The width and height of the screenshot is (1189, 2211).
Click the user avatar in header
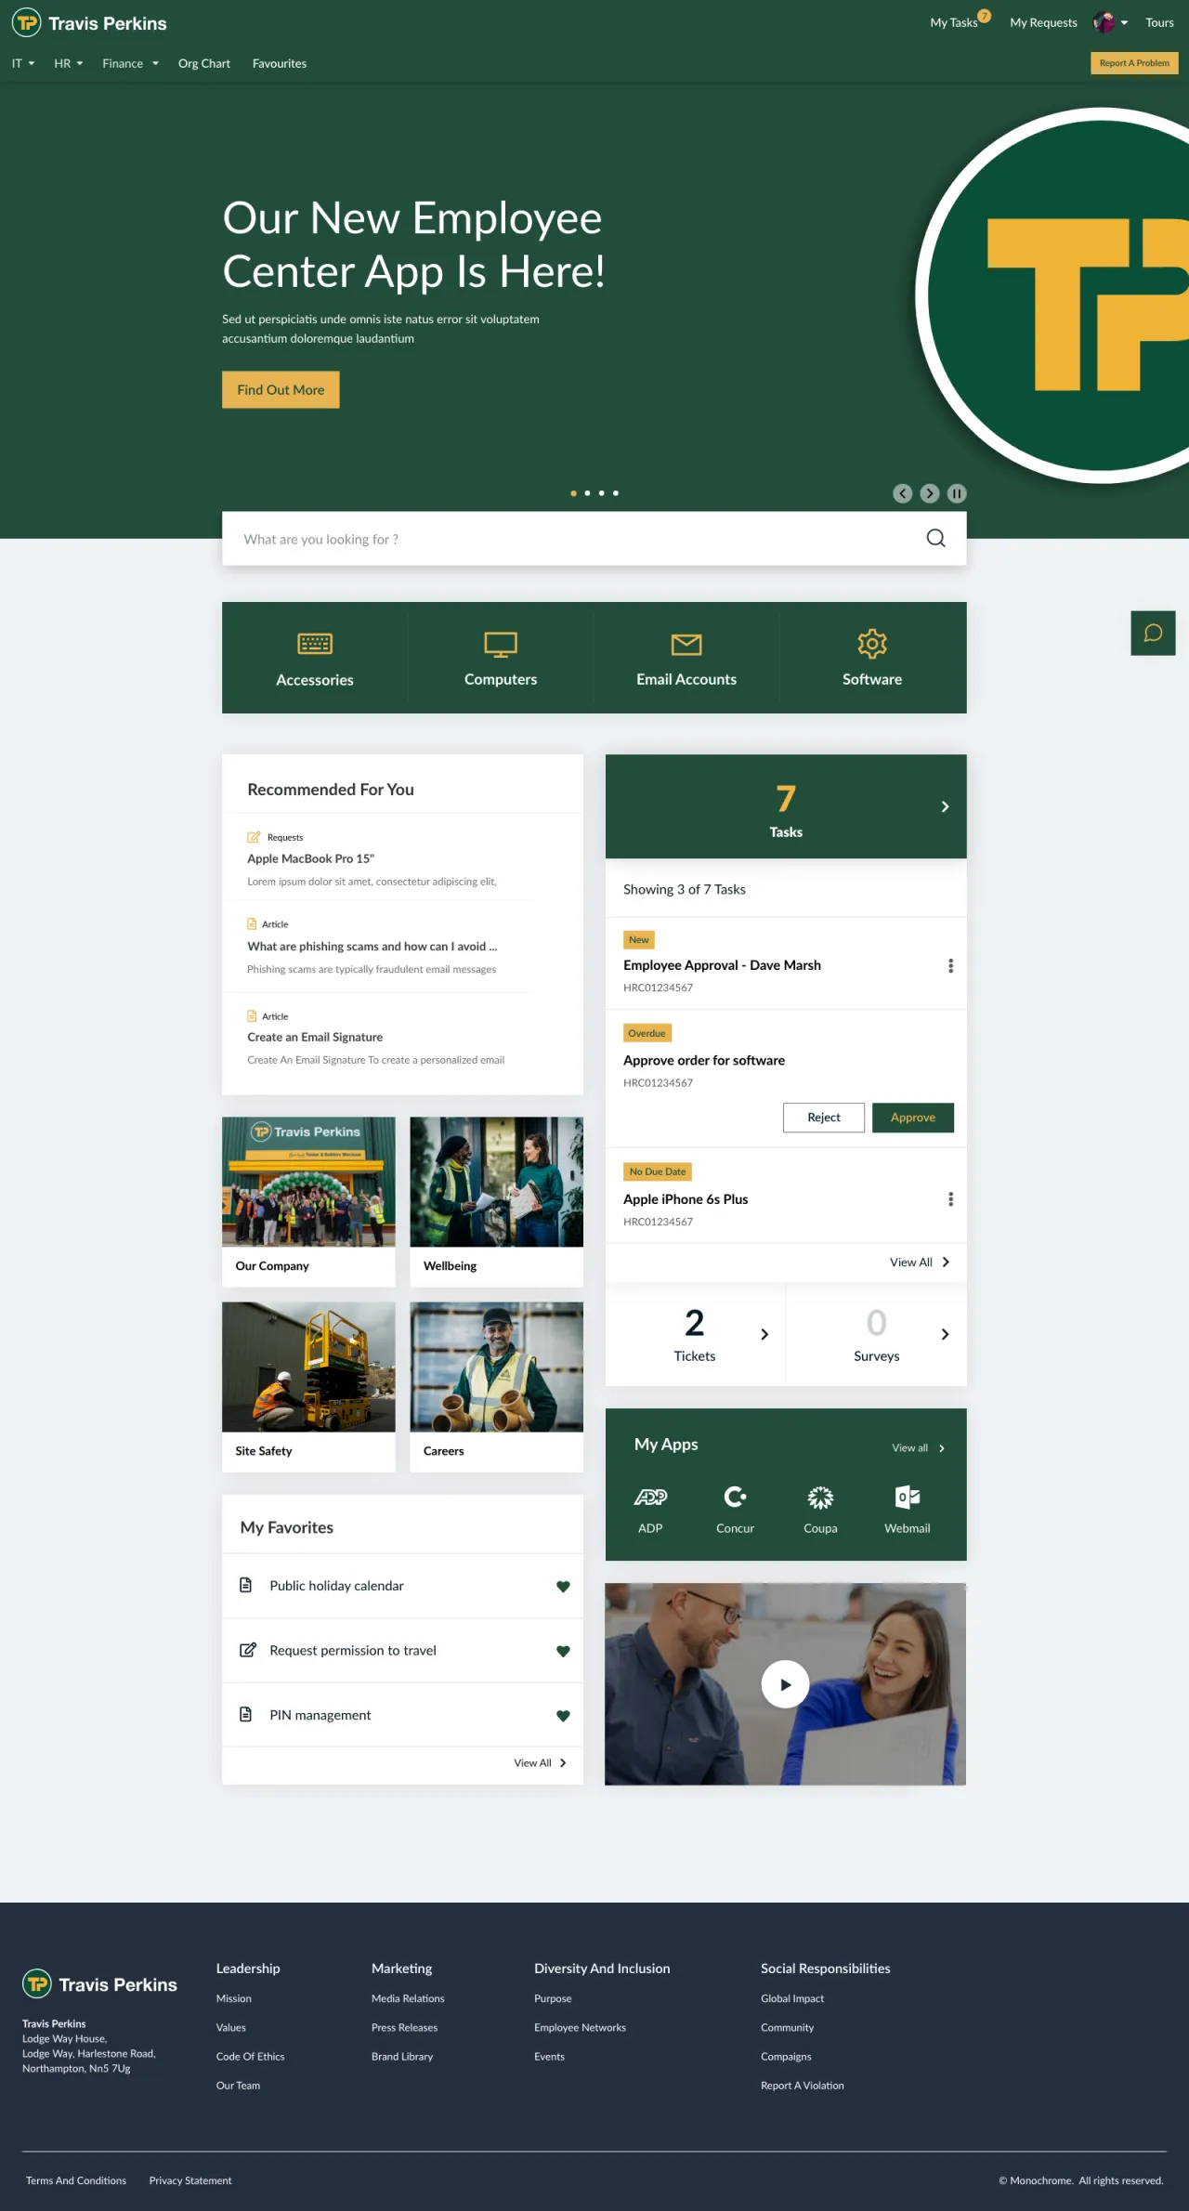(1104, 22)
